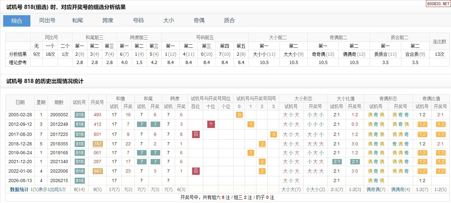The image size is (451, 203).
Task: Click winning number 287
Action: tap(97, 162)
